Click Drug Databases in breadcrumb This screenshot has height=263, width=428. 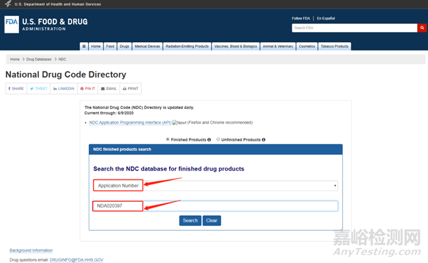[x=39, y=59]
